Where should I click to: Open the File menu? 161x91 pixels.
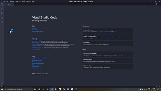click(x=4, y=1)
